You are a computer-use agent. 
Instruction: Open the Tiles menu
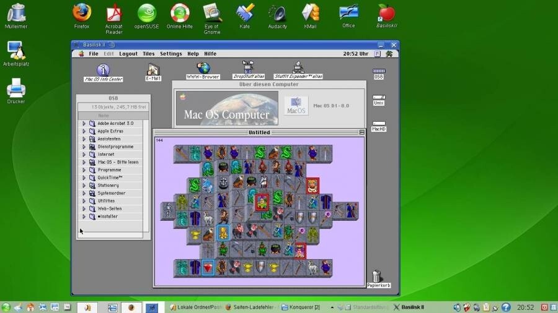coord(149,54)
